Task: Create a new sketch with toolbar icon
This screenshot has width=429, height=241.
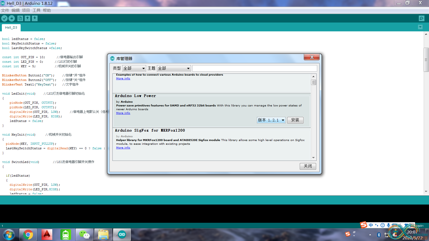Action: pos(20,18)
